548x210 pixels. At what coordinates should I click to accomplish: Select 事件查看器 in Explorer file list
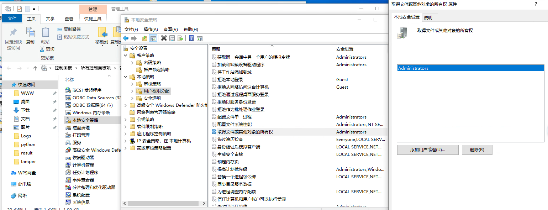pyautogui.click(x=80, y=180)
